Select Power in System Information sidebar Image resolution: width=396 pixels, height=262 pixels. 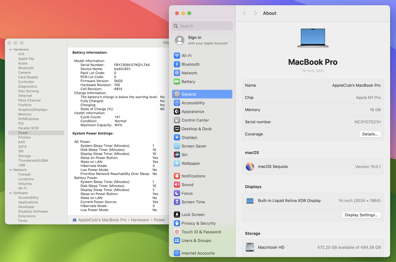point(36,133)
